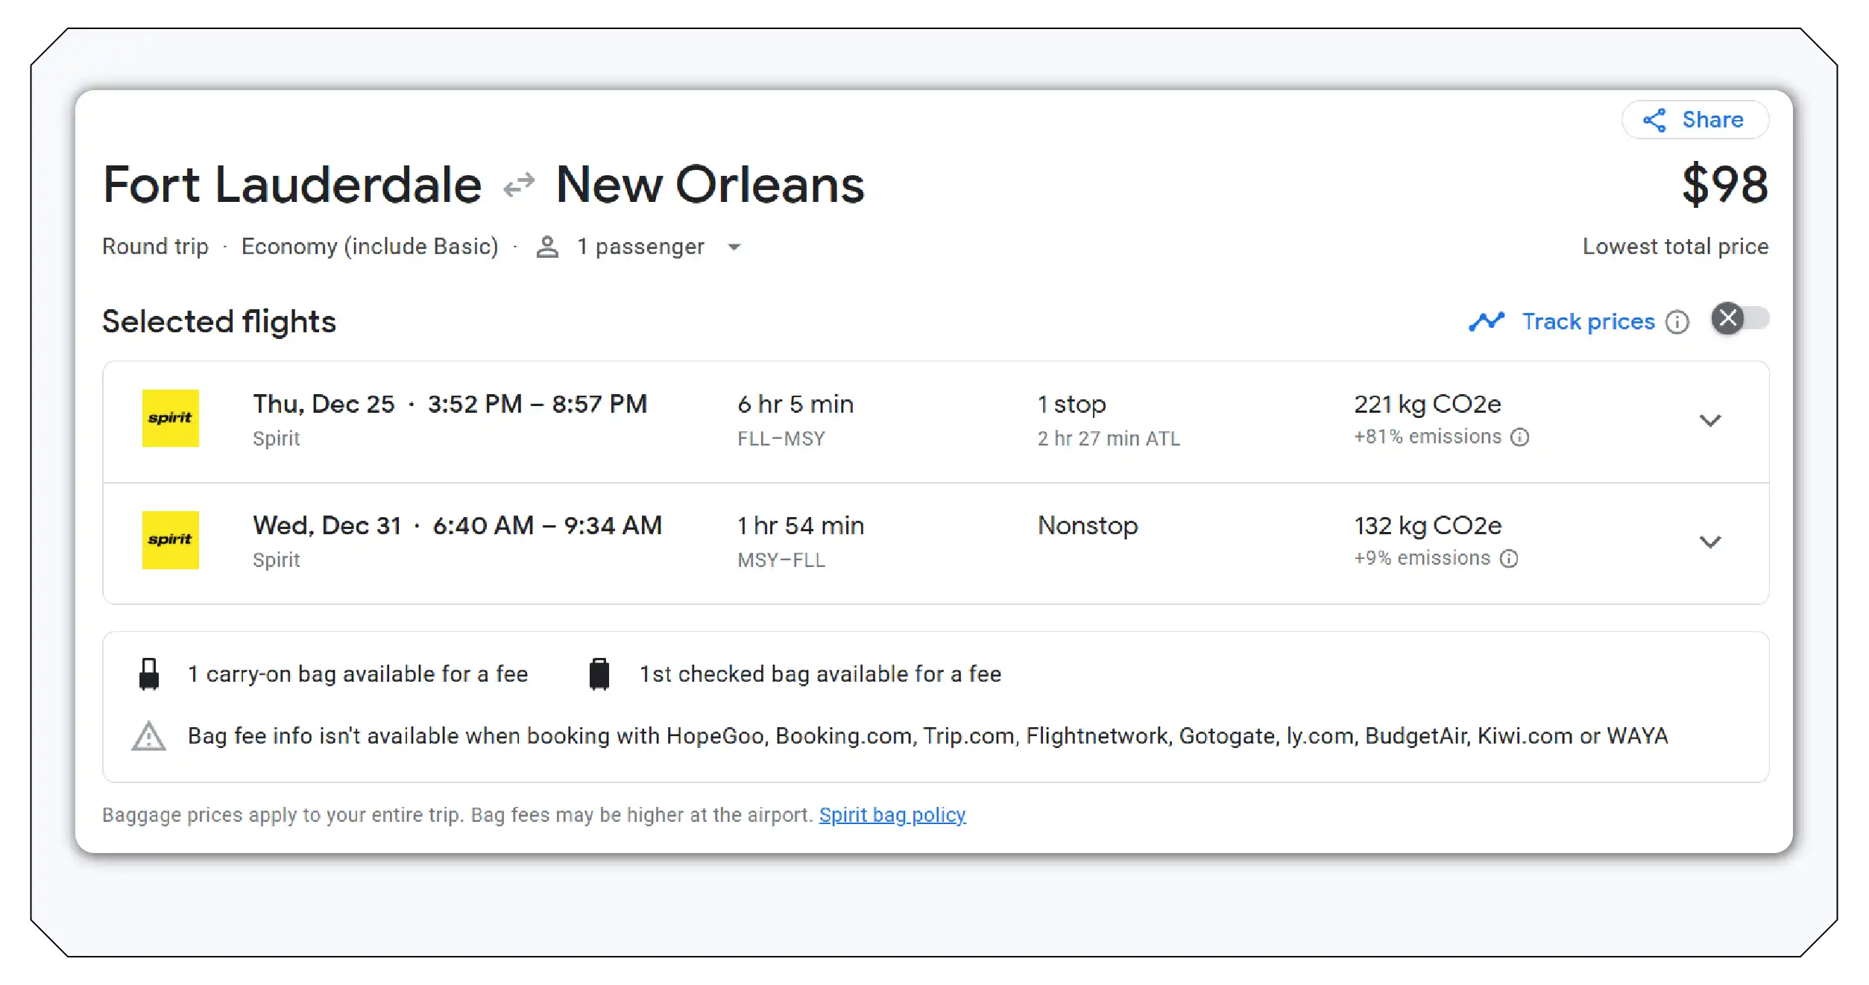Click the Share icon
The width and height of the screenshot is (1869, 985).
[1657, 120]
